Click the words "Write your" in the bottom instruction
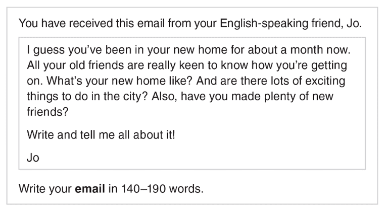Viewport: 387px width, 218px height. tap(45, 190)
